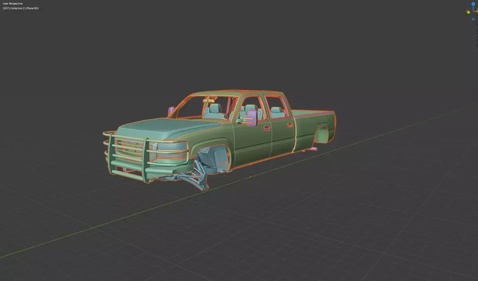Click the "User Perspective" viewport label
This screenshot has height=281, width=478.
pos(13,4)
